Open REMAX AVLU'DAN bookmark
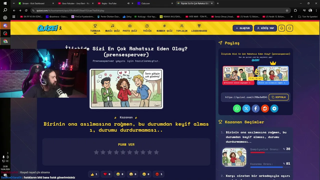The width and height of the screenshot is (320, 180). 171,17
